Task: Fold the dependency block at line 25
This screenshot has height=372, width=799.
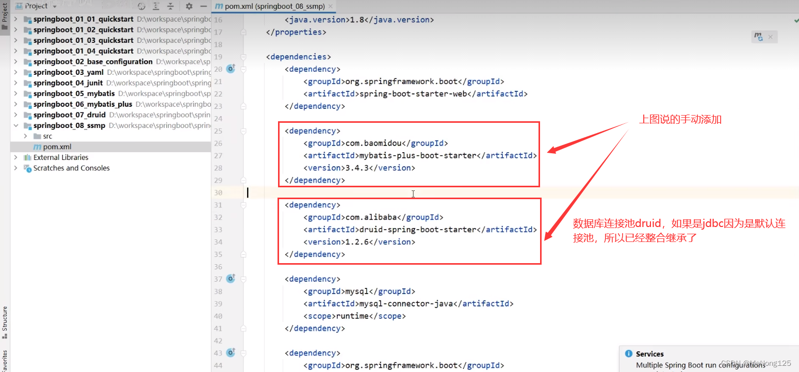Action: click(x=243, y=131)
